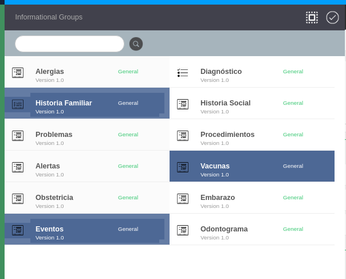This screenshot has height=279, width=346.
Task: Click the search magnifier button
Action: coord(136,44)
